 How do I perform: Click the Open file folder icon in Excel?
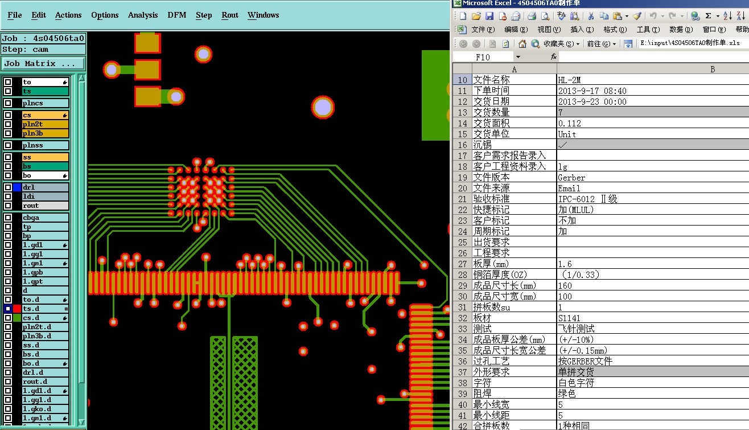(x=476, y=16)
